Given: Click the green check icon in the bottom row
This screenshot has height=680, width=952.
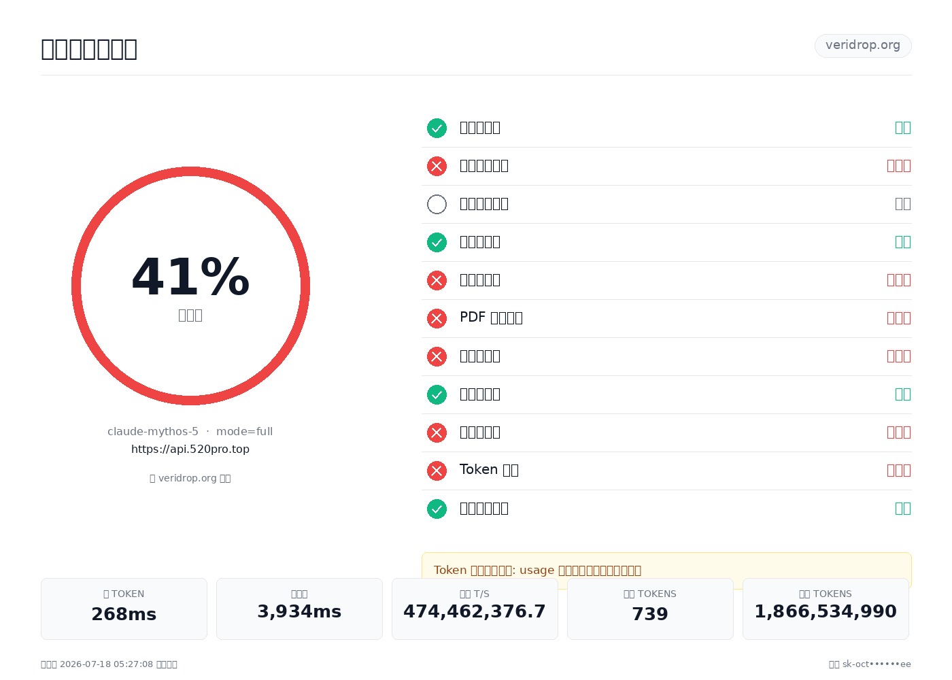Looking at the screenshot, I should click(437, 509).
